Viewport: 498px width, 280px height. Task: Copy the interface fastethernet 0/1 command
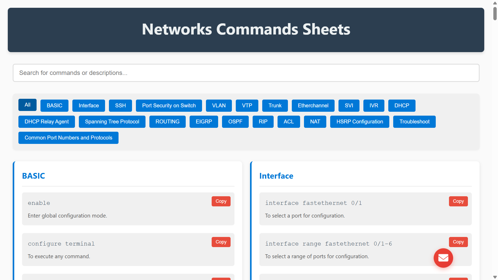[458, 201]
